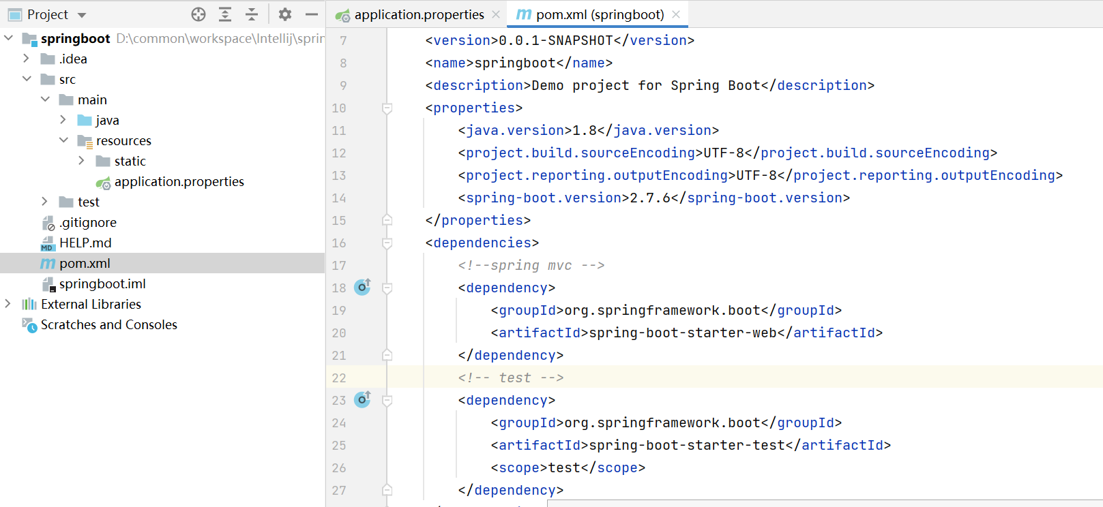1103x507 pixels.
Task: Click the Spring icon on application.properties tab
Action: click(343, 15)
